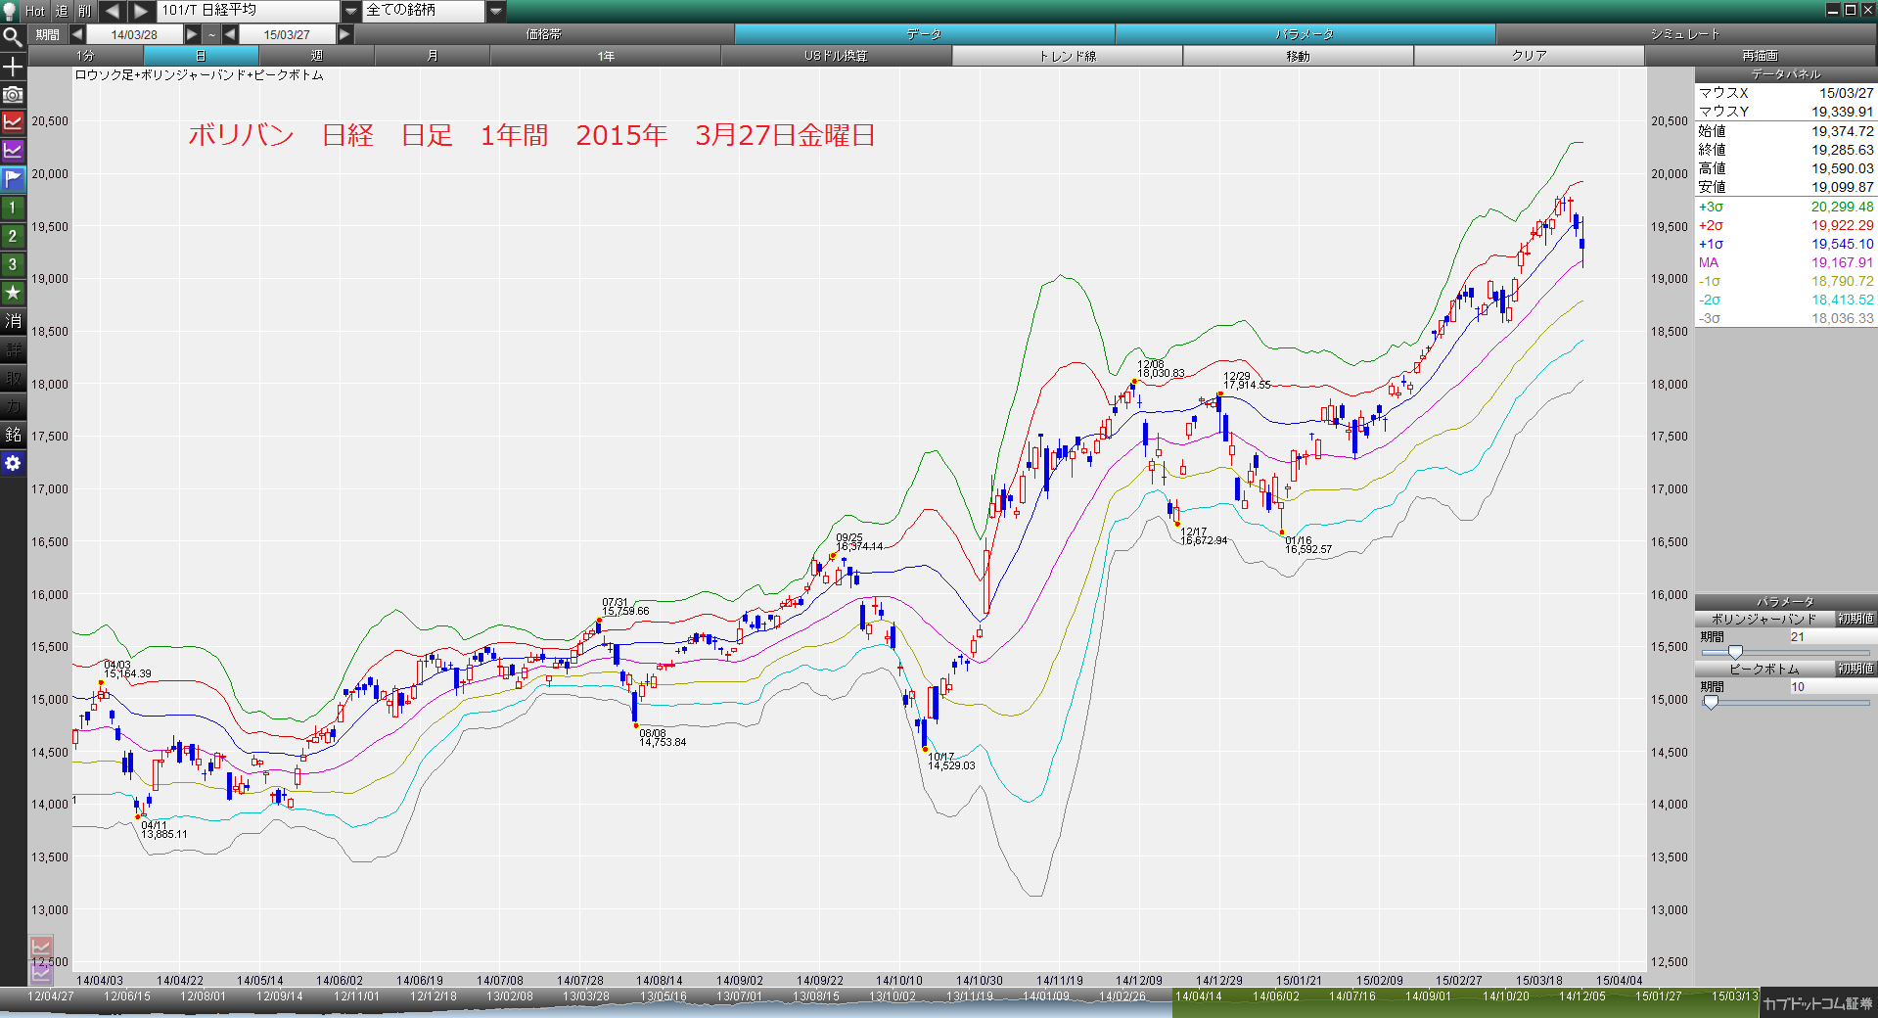Click the green highlighted range on bottom timeline
Viewport: 1878px width, 1018px height.
click(1465, 1002)
